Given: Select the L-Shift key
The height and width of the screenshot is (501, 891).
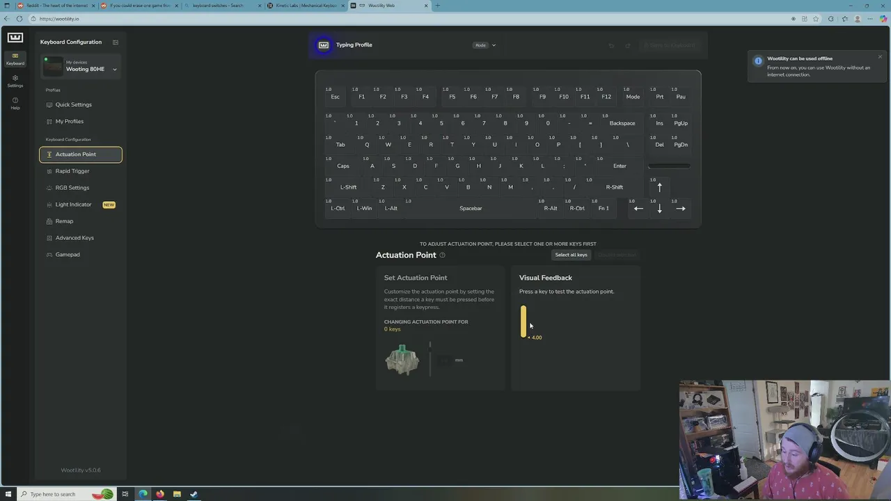Looking at the screenshot, I should coord(349,187).
